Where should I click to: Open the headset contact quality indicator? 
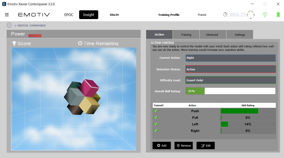(251, 15)
